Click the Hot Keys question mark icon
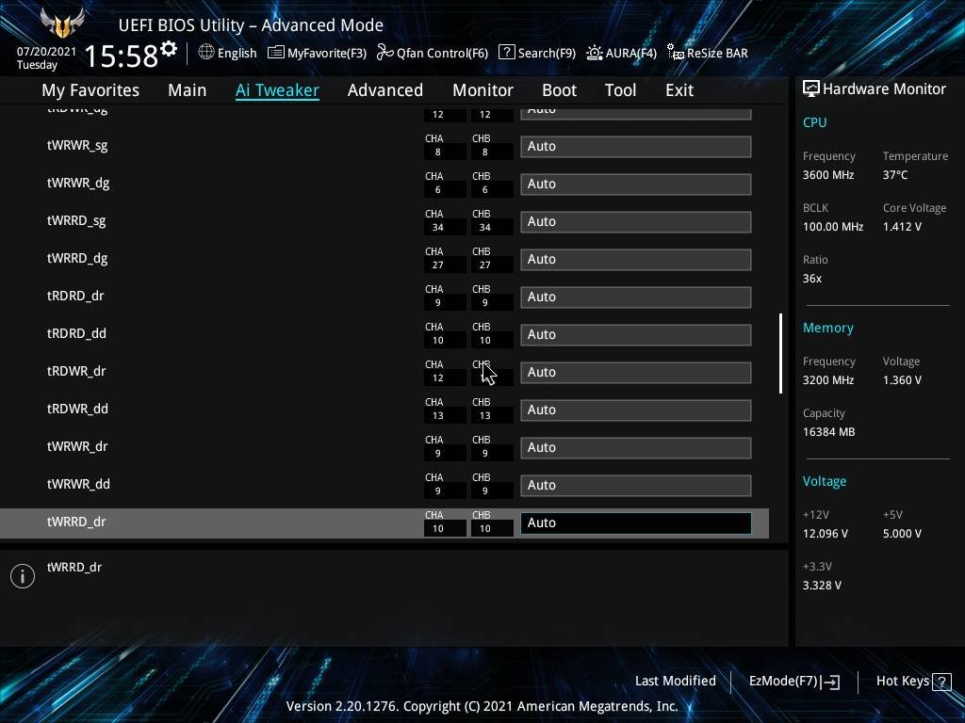This screenshot has height=723, width=965. pyautogui.click(x=940, y=682)
